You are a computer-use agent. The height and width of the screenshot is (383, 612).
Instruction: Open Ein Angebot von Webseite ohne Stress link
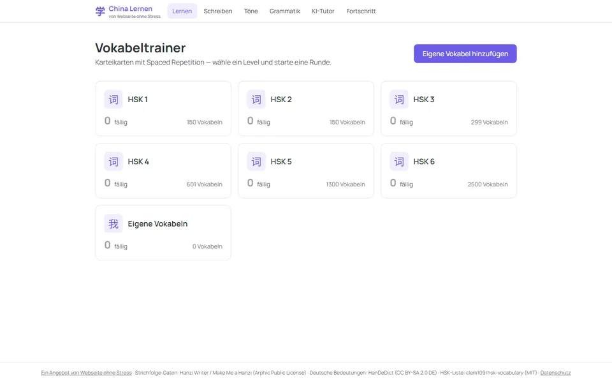[86, 373]
